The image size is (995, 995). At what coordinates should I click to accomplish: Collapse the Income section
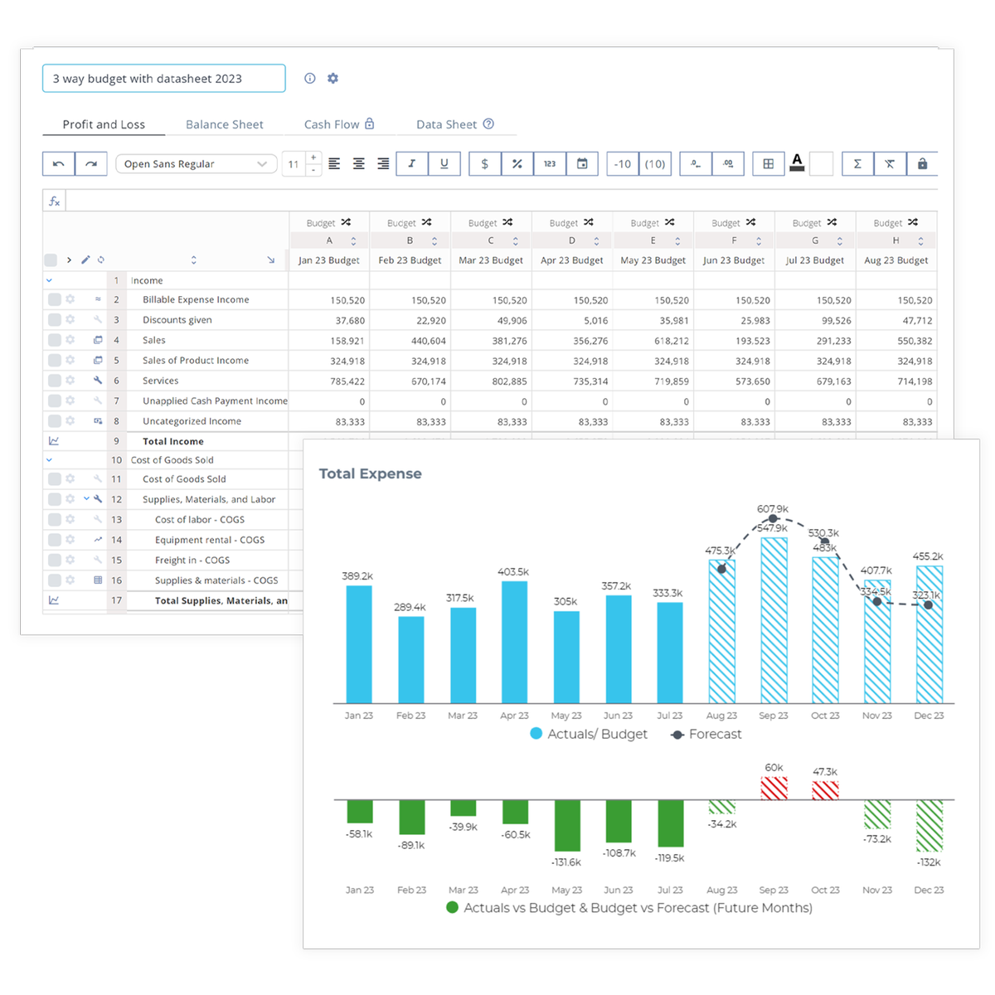49,281
